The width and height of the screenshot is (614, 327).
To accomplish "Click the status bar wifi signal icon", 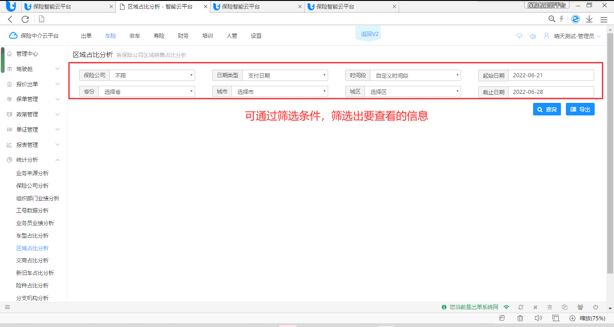I will pyautogui.click(x=507, y=307).
